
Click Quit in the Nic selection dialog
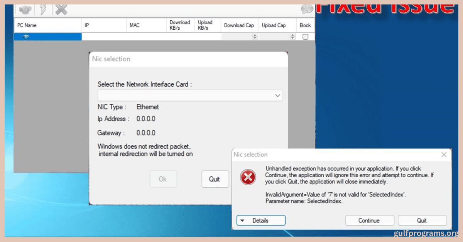coord(215,179)
